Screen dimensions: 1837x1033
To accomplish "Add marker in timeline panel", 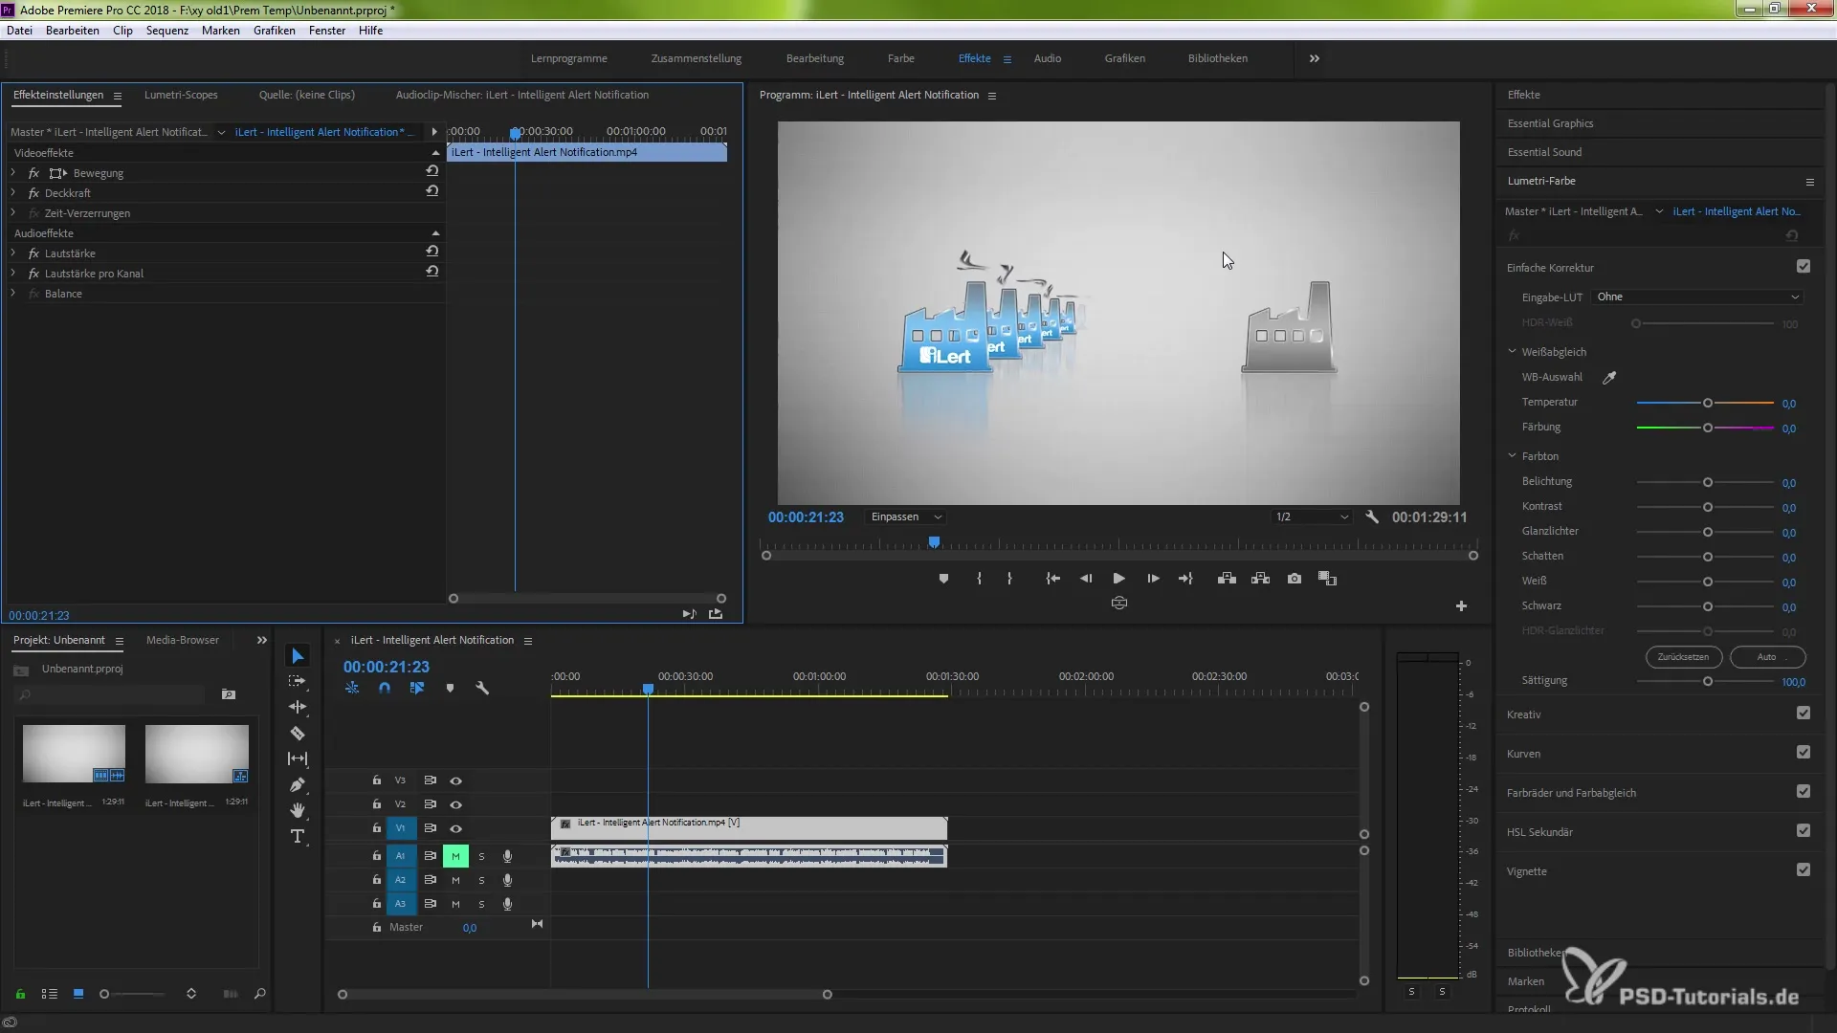I will (x=450, y=688).
